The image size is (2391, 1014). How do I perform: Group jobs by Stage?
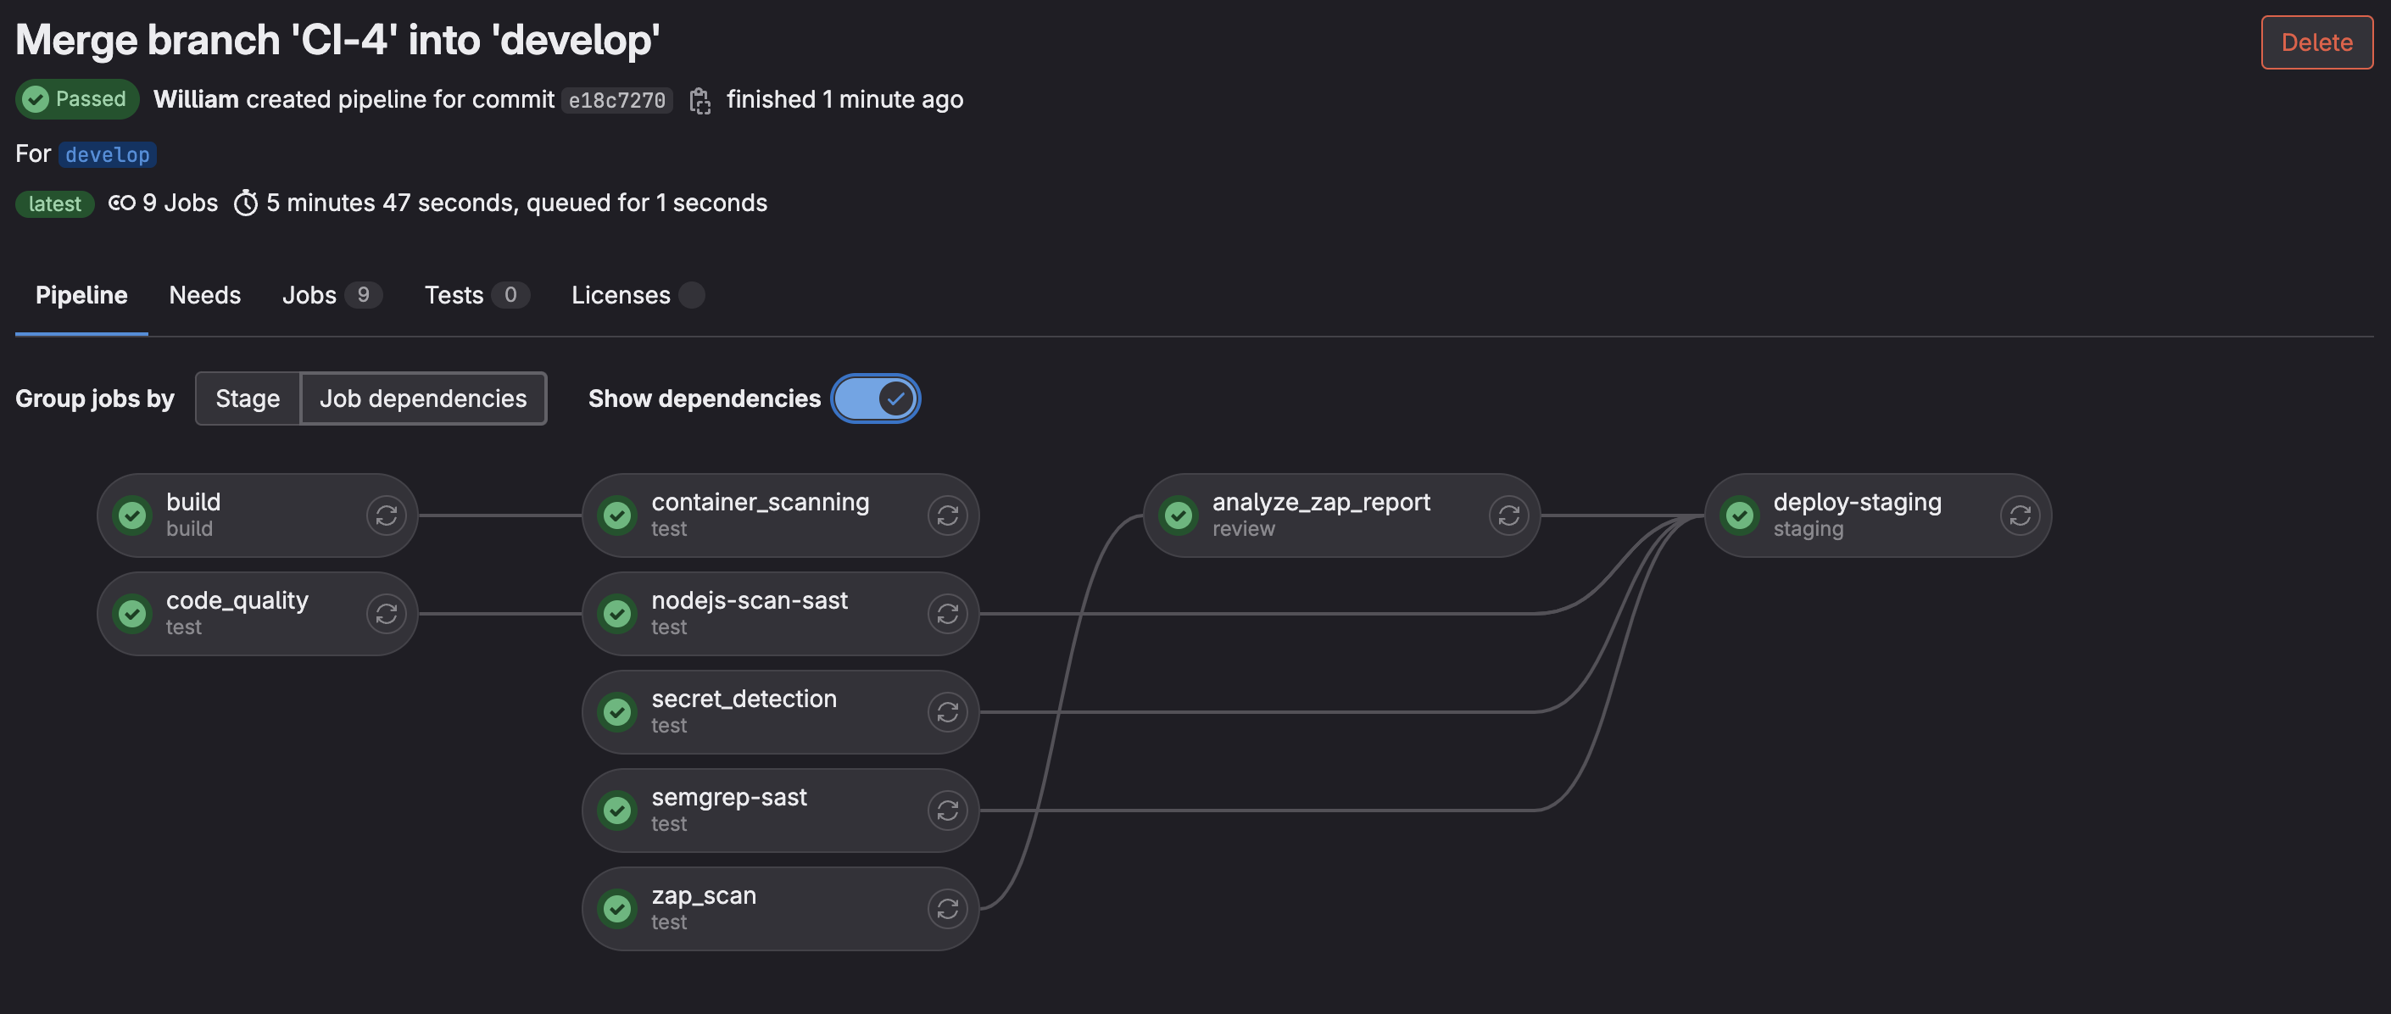[x=247, y=398]
